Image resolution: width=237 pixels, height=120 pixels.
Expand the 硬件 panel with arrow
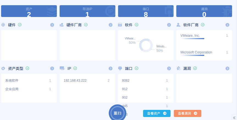click(52, 25)
